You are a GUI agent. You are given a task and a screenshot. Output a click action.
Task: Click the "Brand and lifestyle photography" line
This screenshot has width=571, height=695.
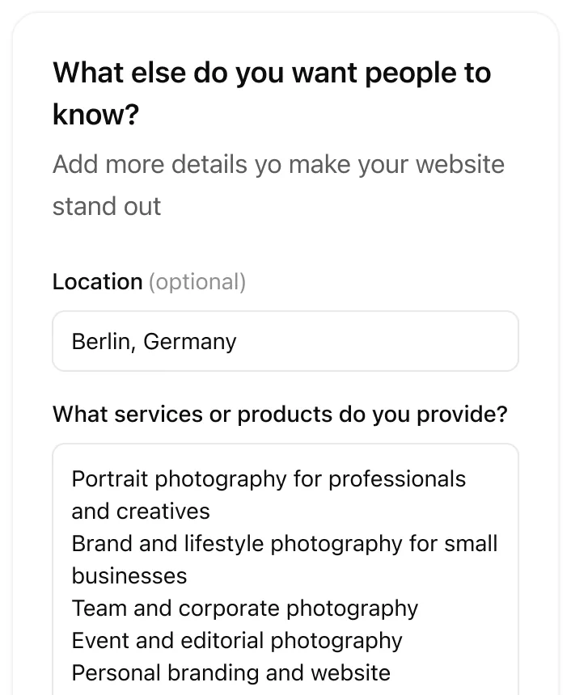pyautogui.click(x=285, y=544)
